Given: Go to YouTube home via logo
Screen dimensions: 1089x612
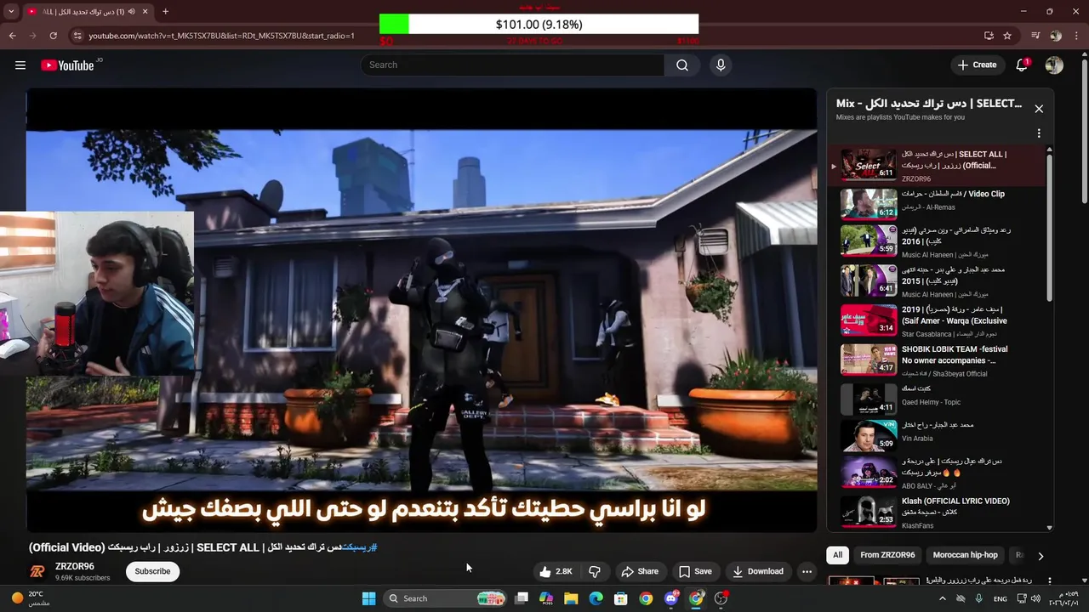Looking at the screenshot, I should pyautogui.click(x=67, y=65).
